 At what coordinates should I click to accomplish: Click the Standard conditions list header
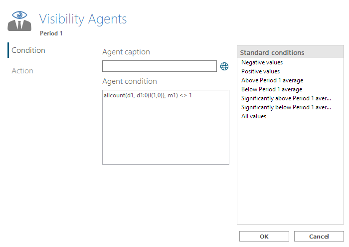tap(290, 52)
